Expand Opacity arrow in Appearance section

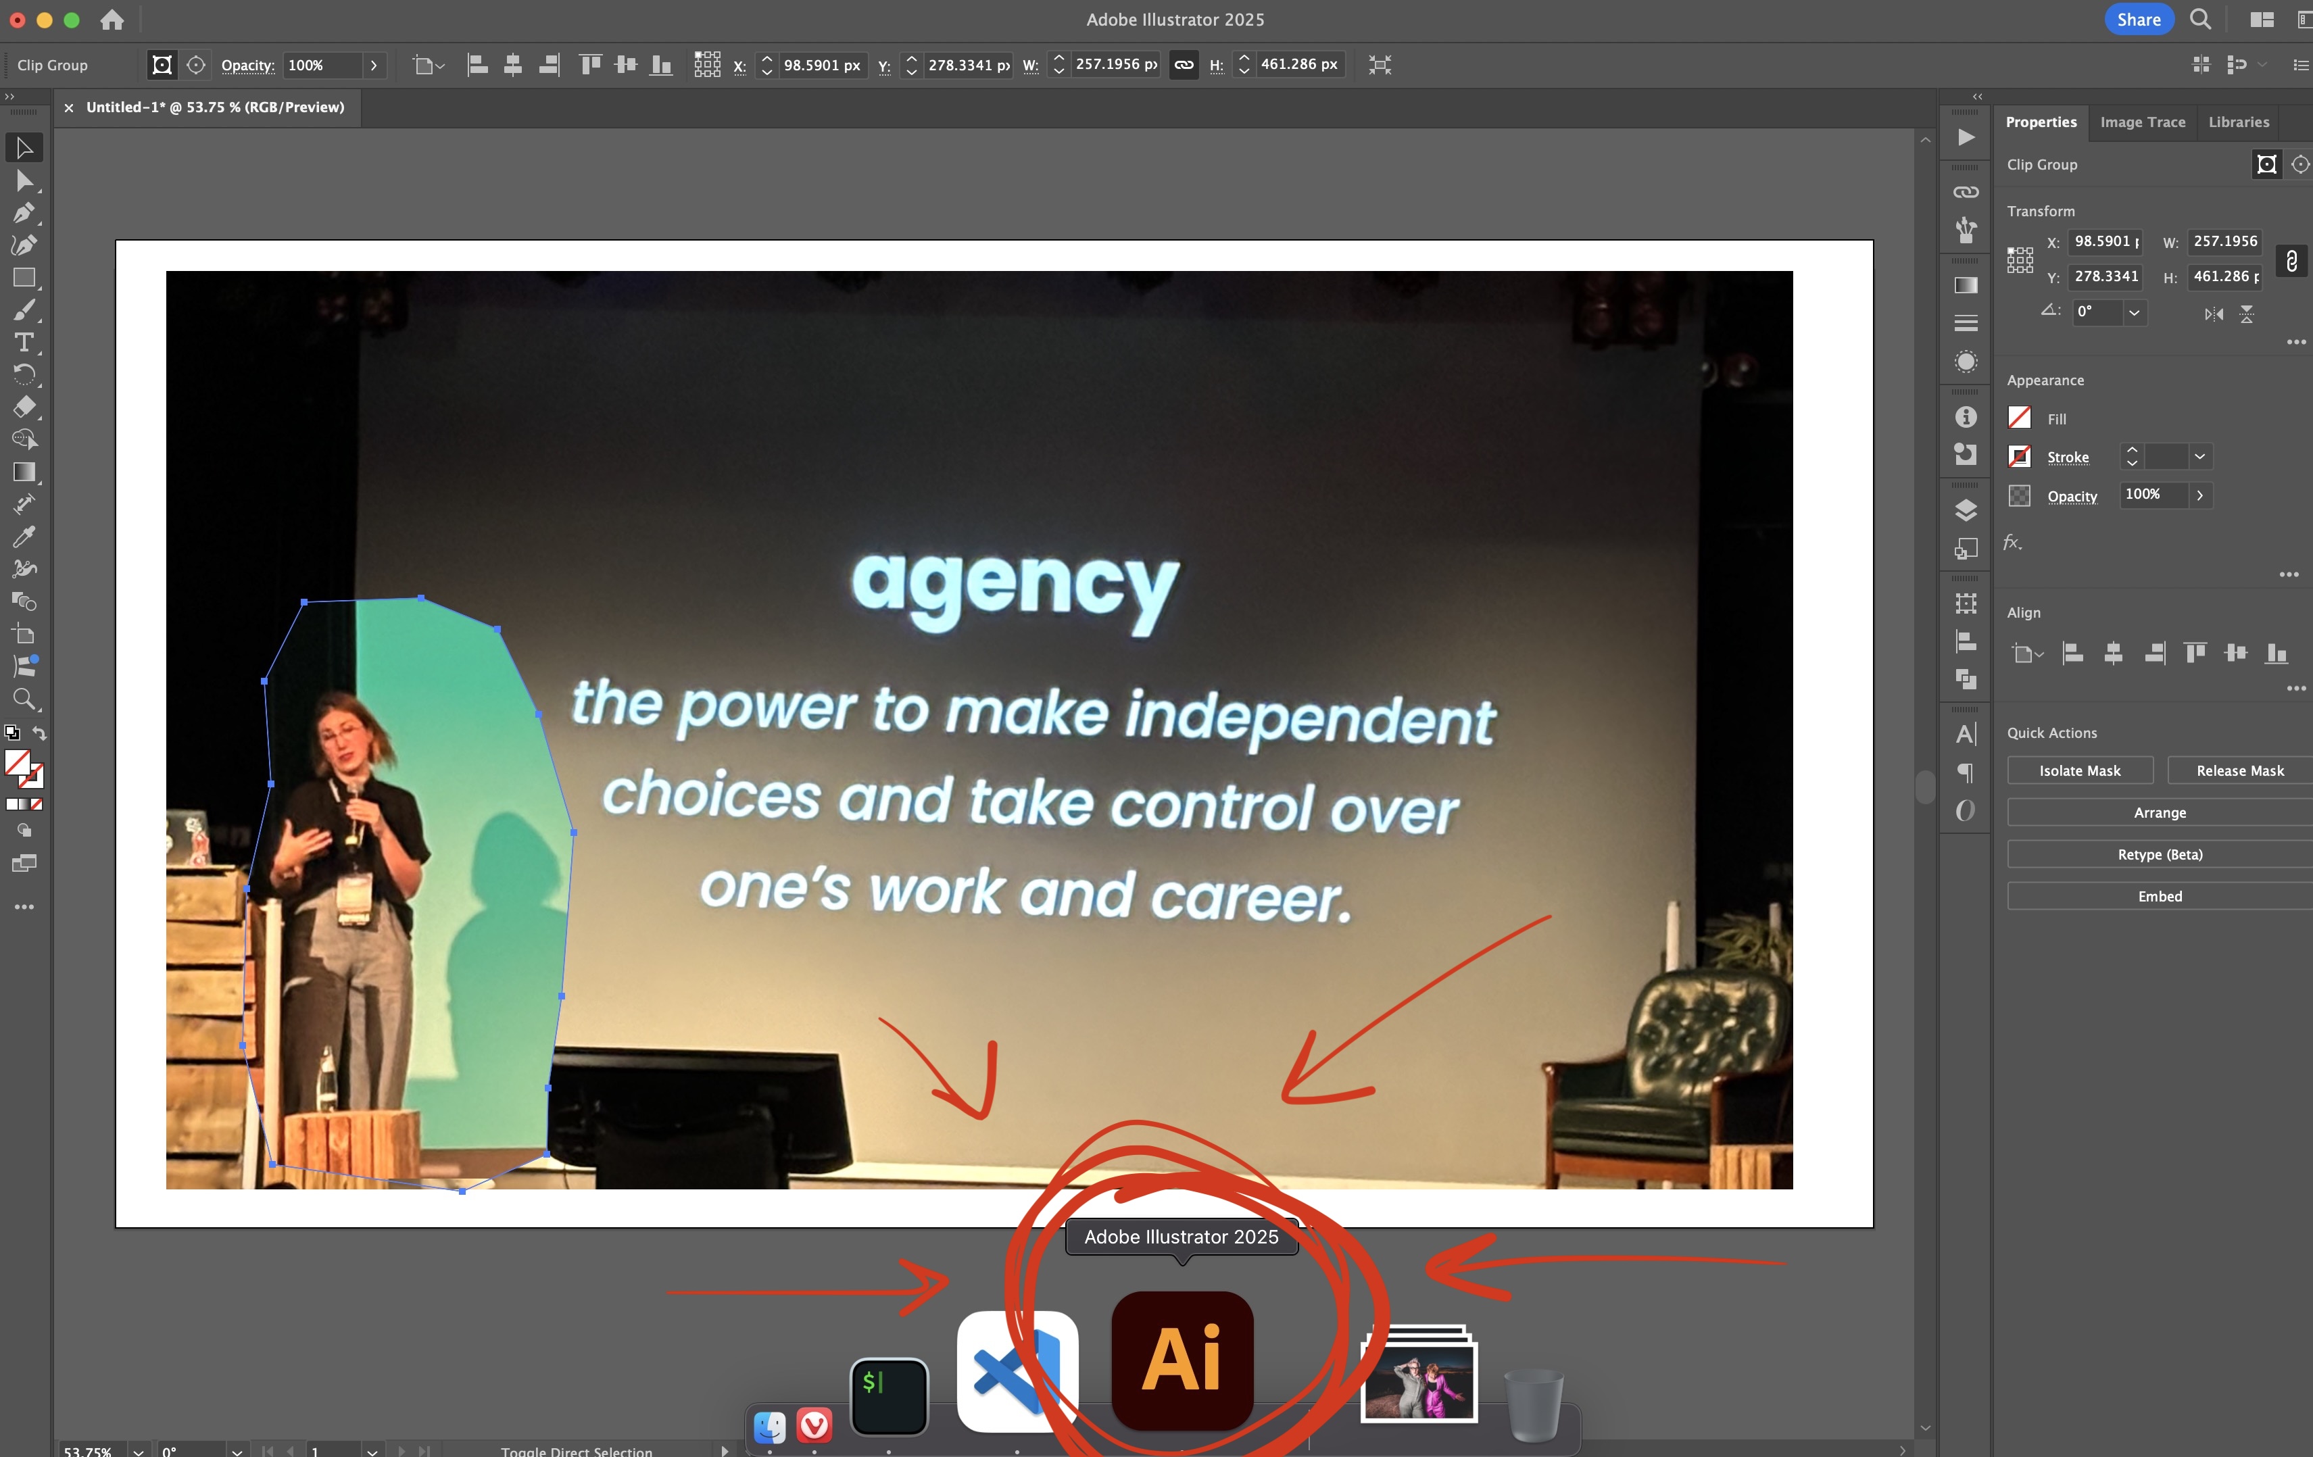point(2199,495)
